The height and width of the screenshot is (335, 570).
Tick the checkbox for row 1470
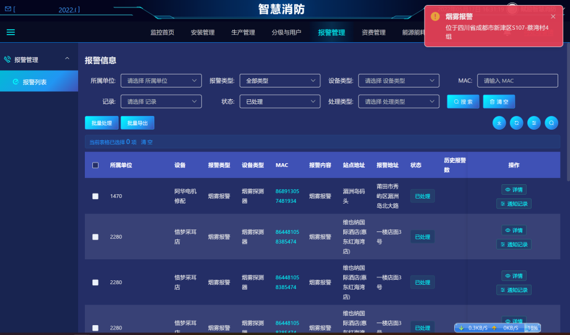[95, 196]
